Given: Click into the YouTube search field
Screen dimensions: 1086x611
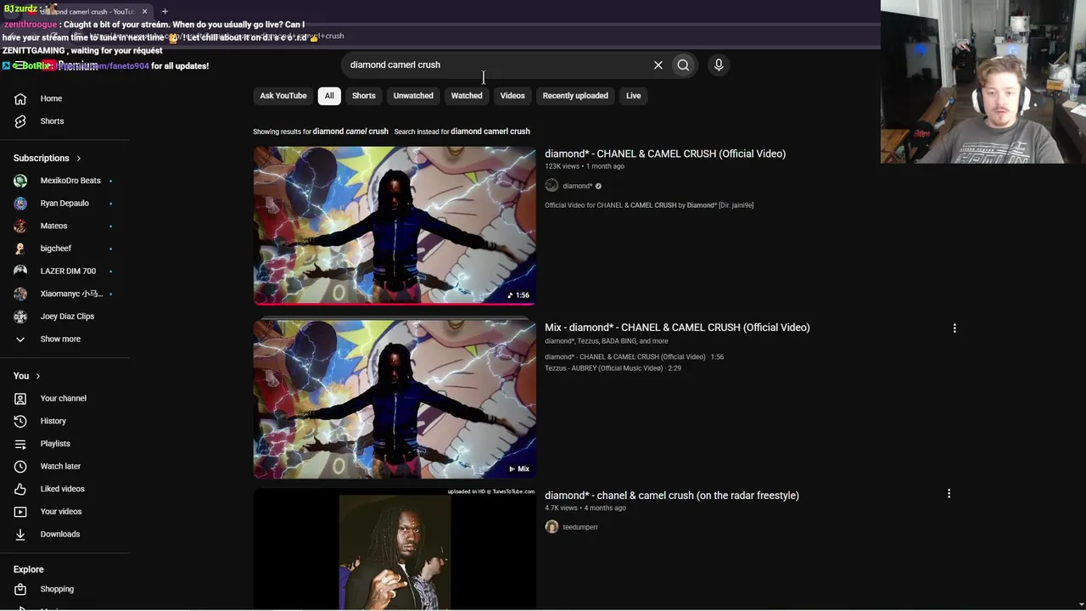Looking at the screenshot, I should coord(496,64).
